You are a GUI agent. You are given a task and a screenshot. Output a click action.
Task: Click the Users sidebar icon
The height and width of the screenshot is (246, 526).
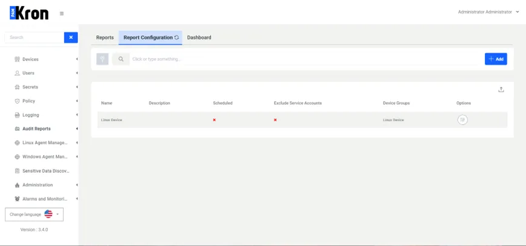pos(18,73)
